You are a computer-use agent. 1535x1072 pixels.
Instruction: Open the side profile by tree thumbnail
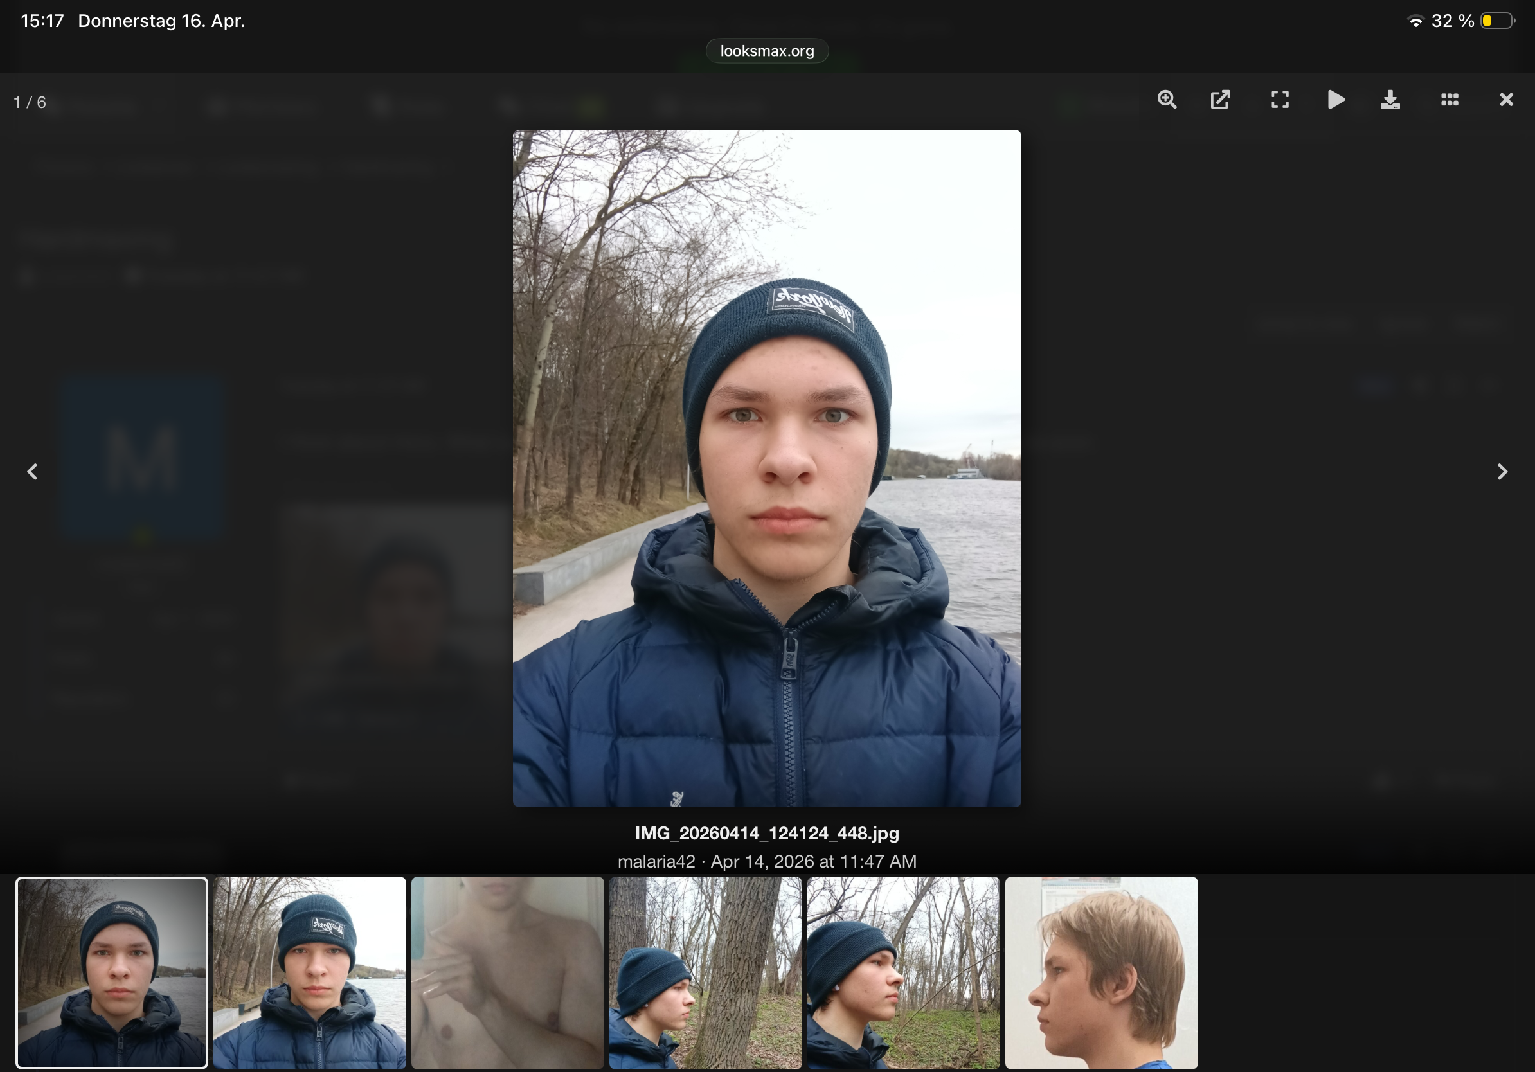tap(705, 972)
